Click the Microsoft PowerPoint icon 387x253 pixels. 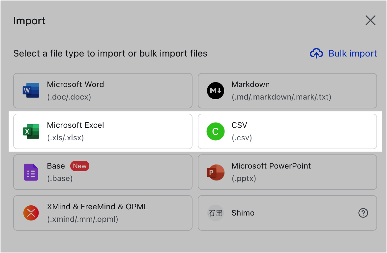[x=215, y=172]
